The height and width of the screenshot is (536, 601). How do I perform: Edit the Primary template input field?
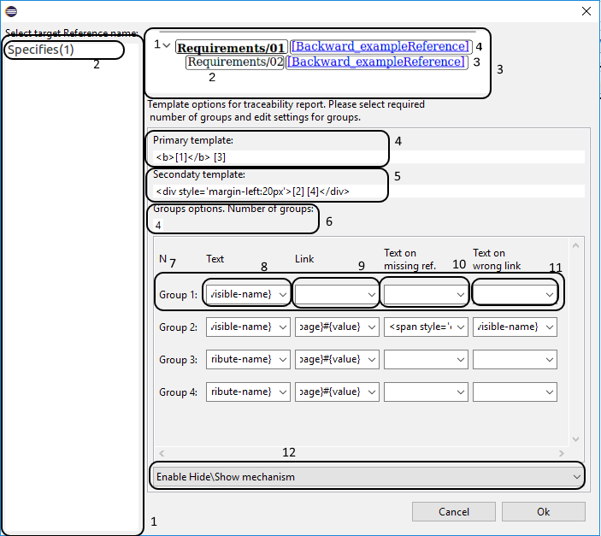tap(369, 156)
